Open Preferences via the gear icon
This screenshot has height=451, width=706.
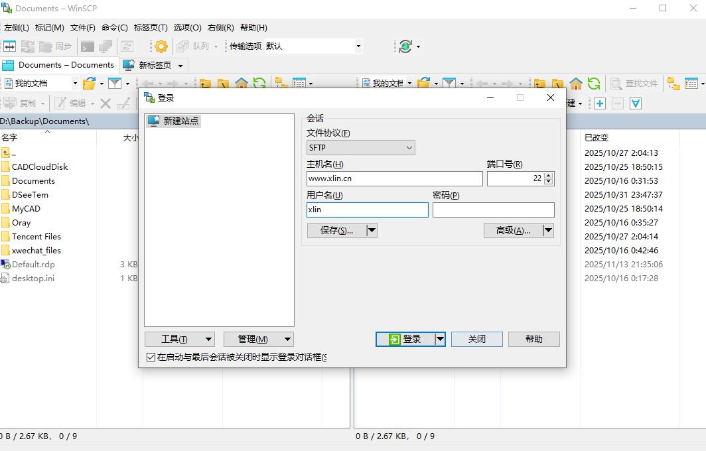click(x=161, y=46)
